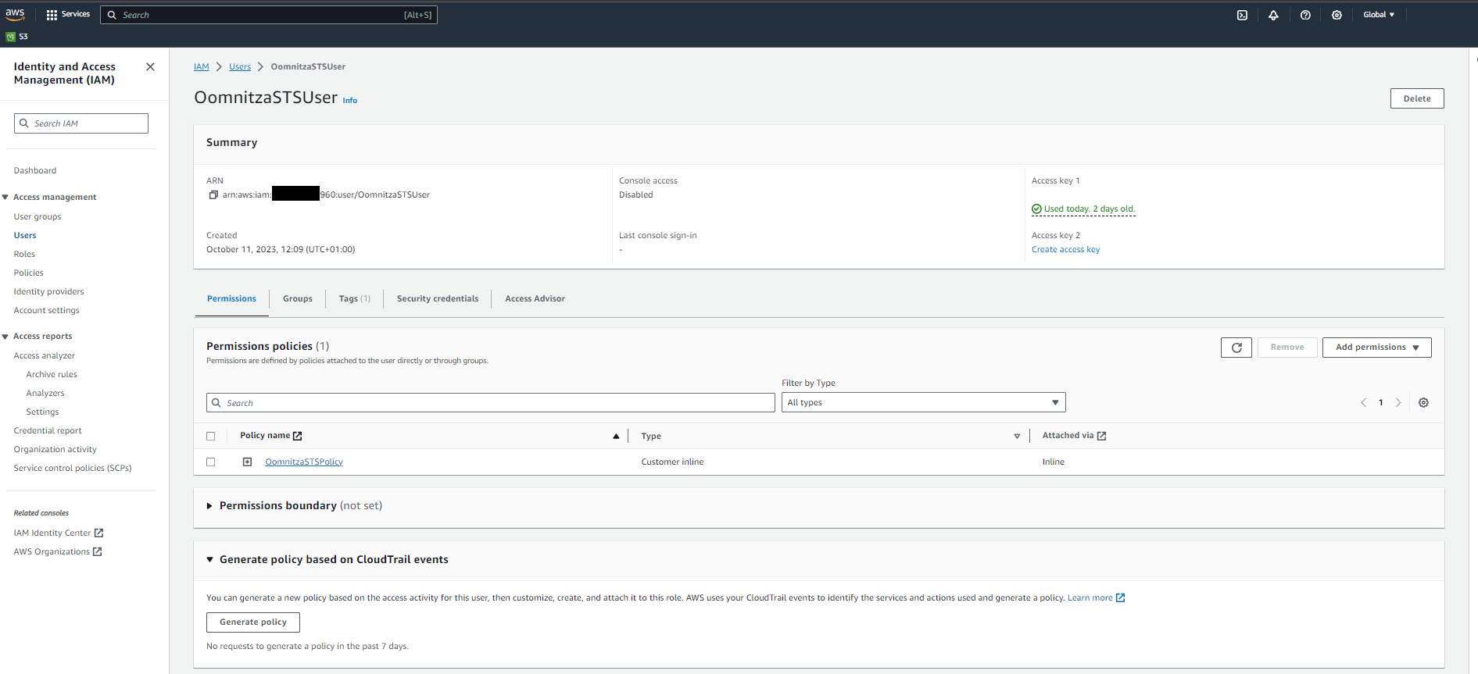Open the CloudShell terminal icon
The height and width of the screenshot is (674, 1478).
point(1242,15)
